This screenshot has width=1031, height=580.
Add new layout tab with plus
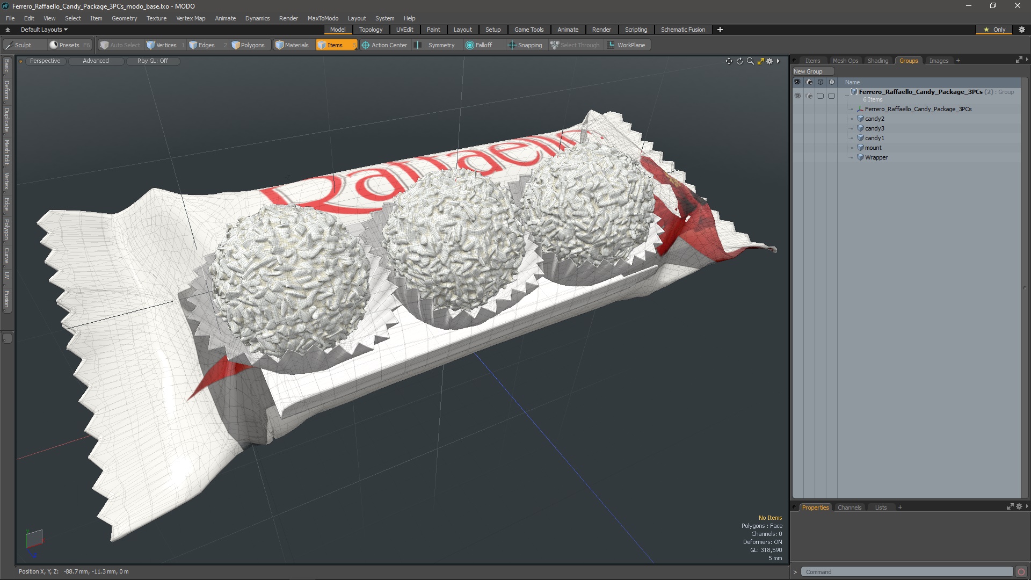point(720,30)
